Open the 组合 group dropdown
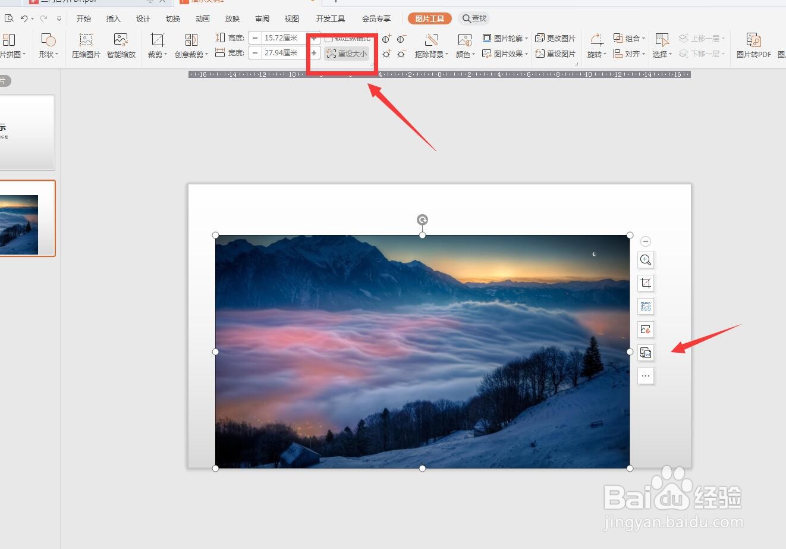The height and width of the screenshot is (549, 786). pos(629,38)
